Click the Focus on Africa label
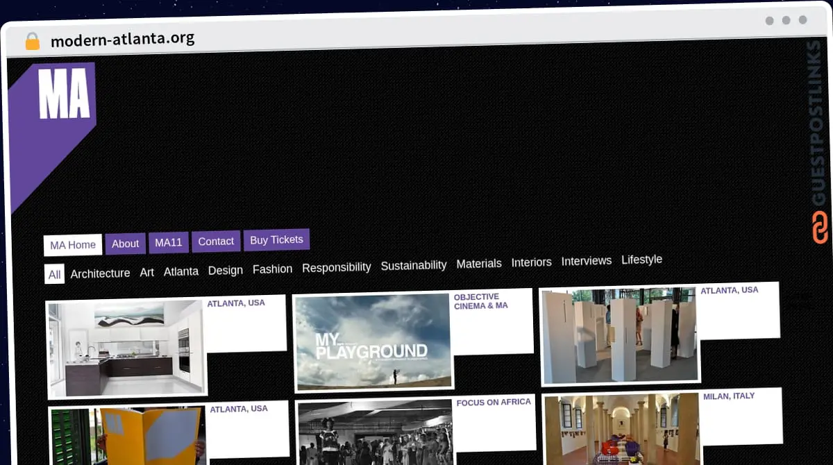833x465 pixels. coord(494,402)
